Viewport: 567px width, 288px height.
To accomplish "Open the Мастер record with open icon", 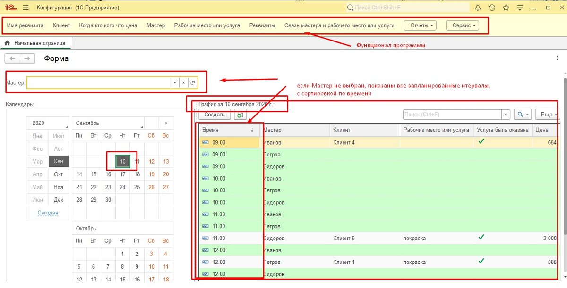I will click(192, 82).
